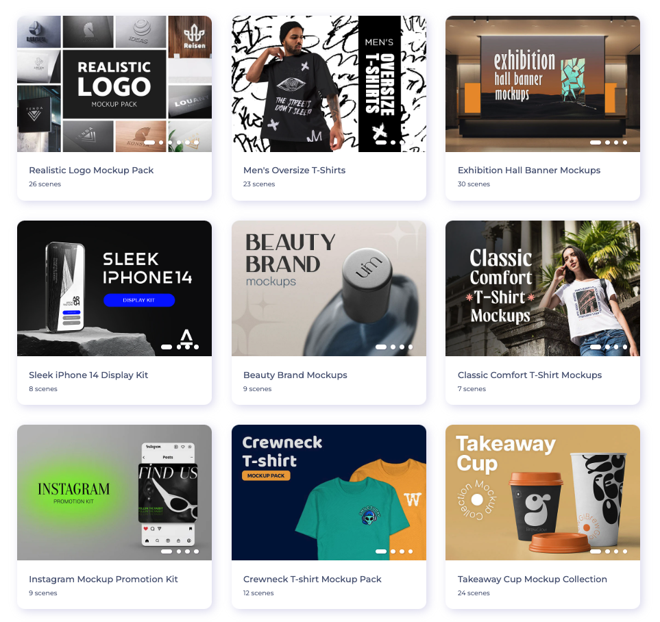The width and height of the screenshot is (660, 622).
Task: Click the Men's Oversize T-Shirts title link
Action: [x=294, y=170]
